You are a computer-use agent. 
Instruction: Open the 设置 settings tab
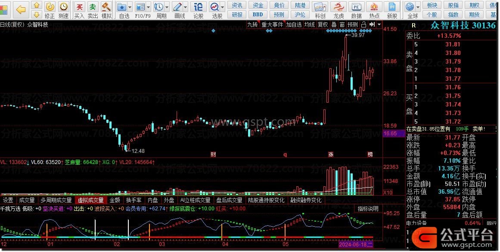click(x=8, y=200)
